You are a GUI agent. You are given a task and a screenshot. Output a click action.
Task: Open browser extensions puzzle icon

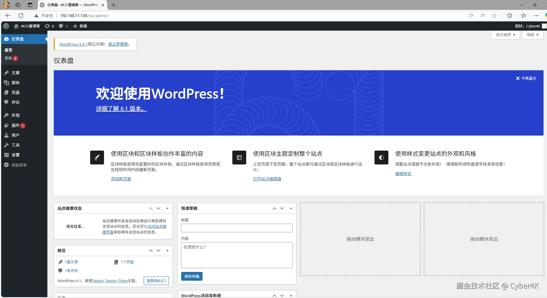click(509, 16)
